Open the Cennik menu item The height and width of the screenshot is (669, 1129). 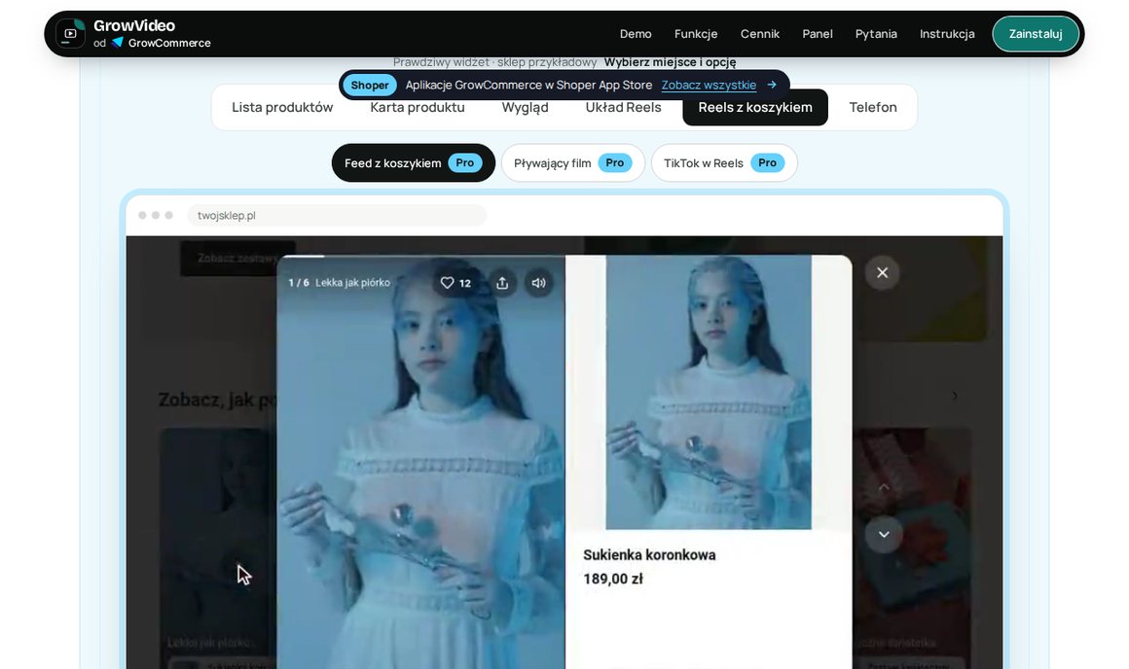click(x=759, y=34)
